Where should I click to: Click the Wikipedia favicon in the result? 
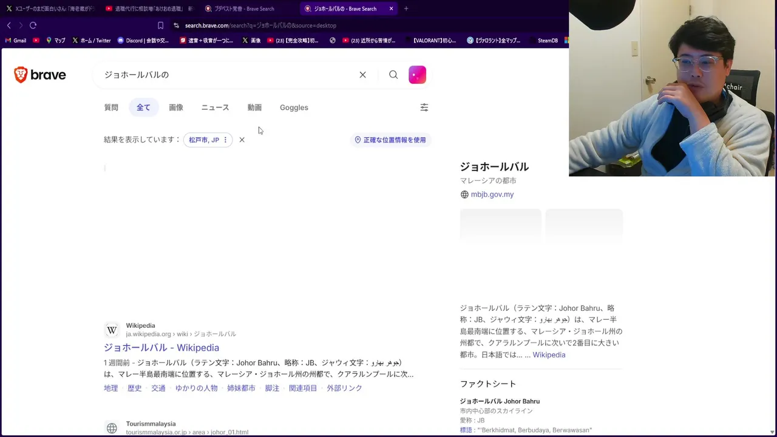pos(112,330)
